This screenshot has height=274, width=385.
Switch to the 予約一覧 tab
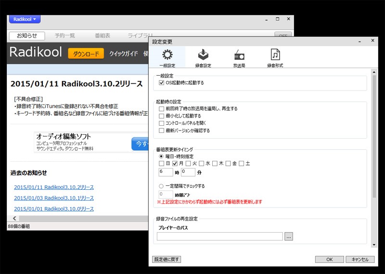point(65,36)
